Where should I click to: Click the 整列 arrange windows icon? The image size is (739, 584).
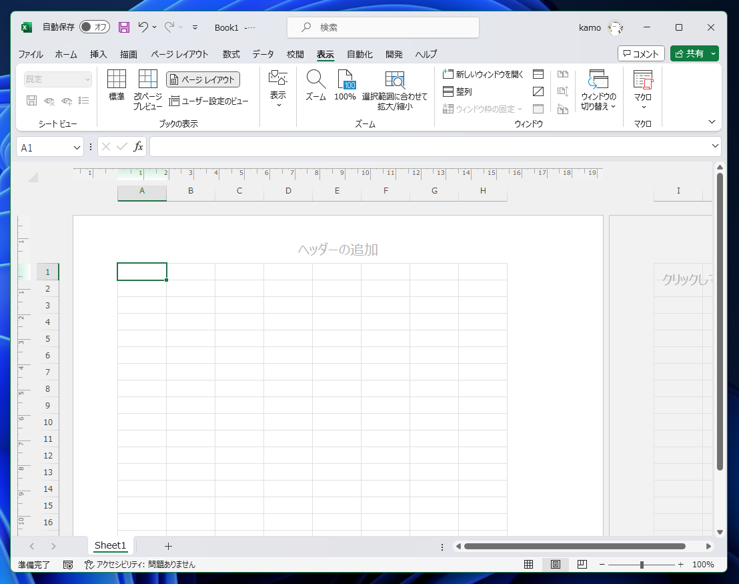tap(448, 91)
